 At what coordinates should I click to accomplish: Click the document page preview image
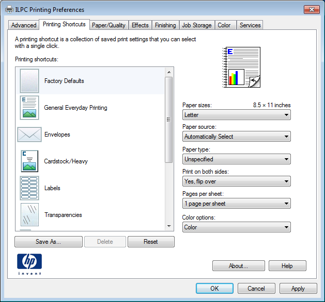(x=242, y=67)
